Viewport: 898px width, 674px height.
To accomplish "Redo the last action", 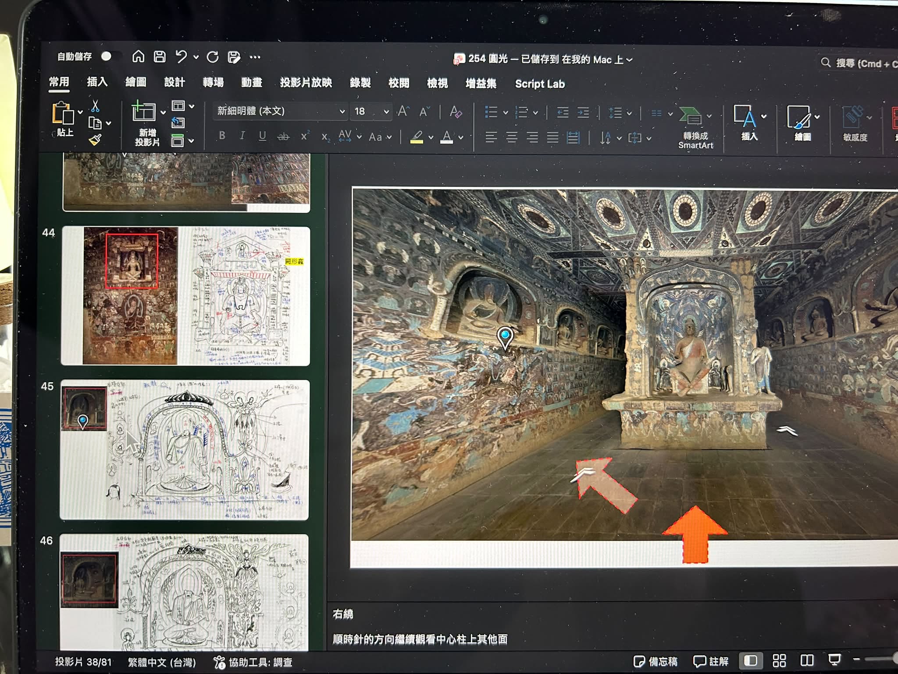I will tap(213, 57).
